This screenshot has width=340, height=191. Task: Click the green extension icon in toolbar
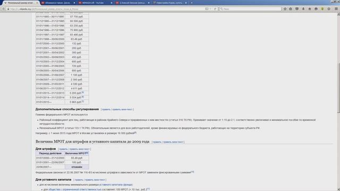point(322,9)
